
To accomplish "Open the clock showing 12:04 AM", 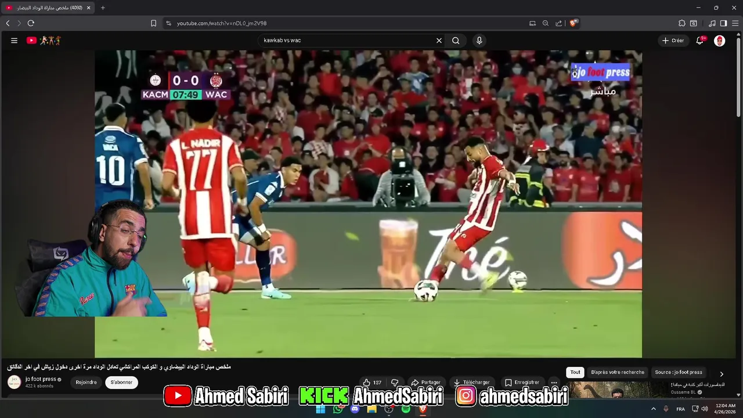I will click(726, 409).
